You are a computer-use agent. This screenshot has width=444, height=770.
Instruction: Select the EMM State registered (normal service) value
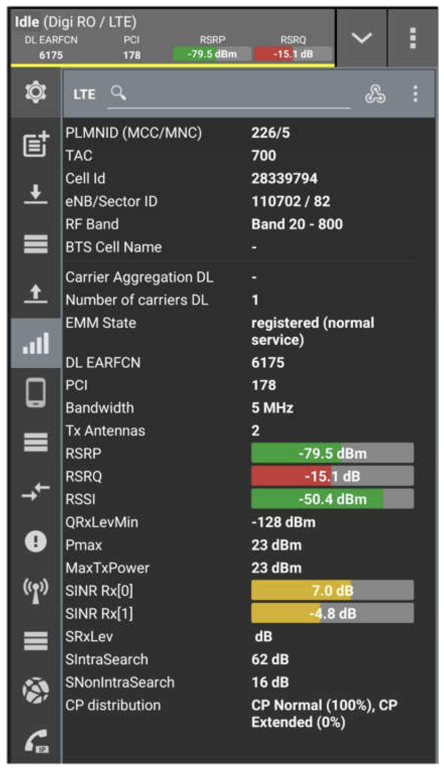(313, 331)
